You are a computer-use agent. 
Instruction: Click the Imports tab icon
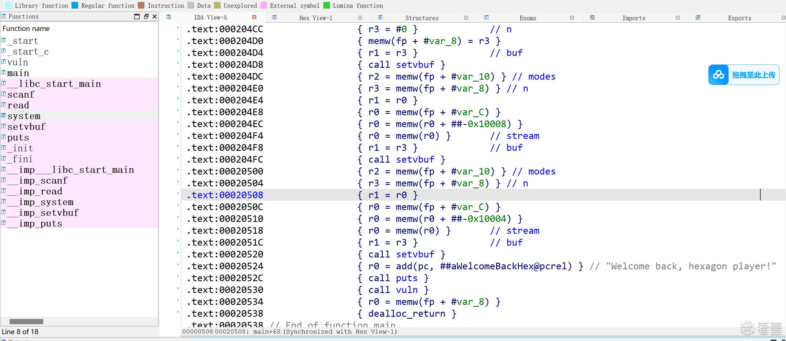592,17
